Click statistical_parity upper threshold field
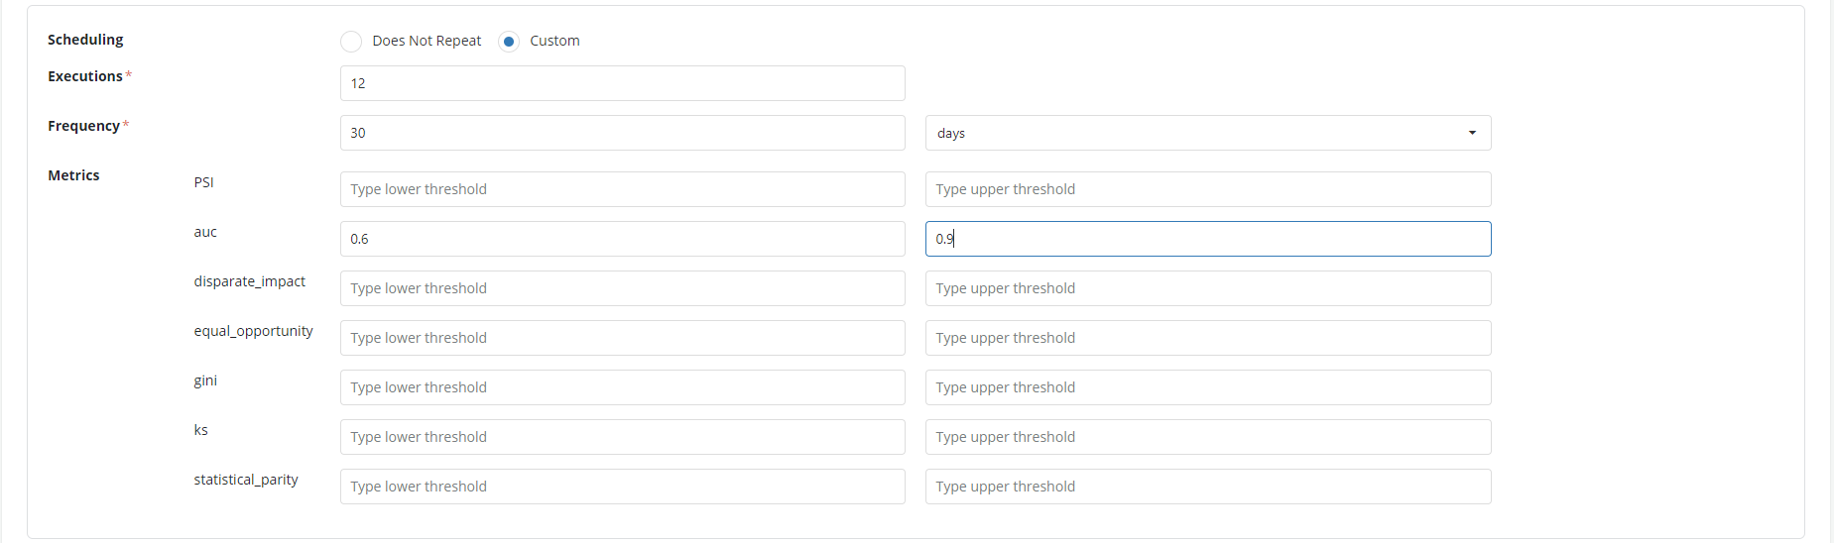Viewport: 1834px width, 543px height. [1207, 487]
